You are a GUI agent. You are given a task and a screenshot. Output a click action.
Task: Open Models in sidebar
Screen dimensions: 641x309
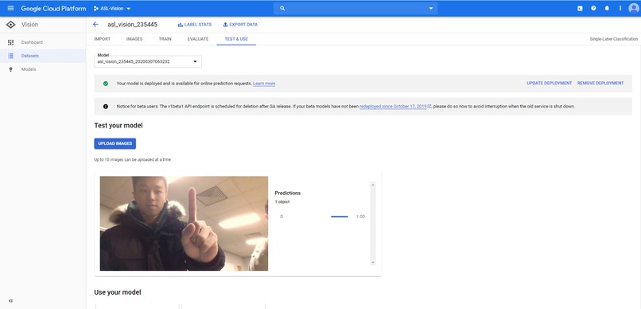[x=29, y=69]
